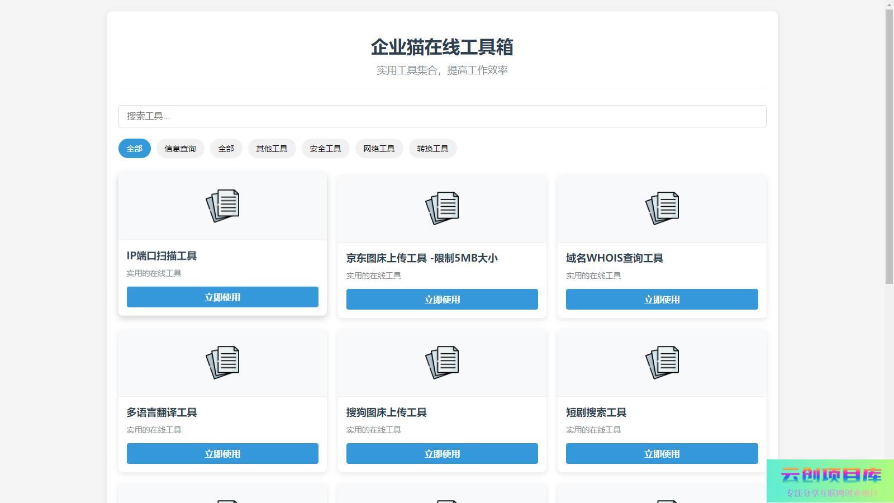This screenshot has height=503, width=894.
Task: Launch 京东图床上传工具 via 立即使用
Action: point(442,300)
